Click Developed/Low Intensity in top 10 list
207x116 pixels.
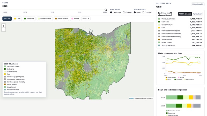pos(171,34)
